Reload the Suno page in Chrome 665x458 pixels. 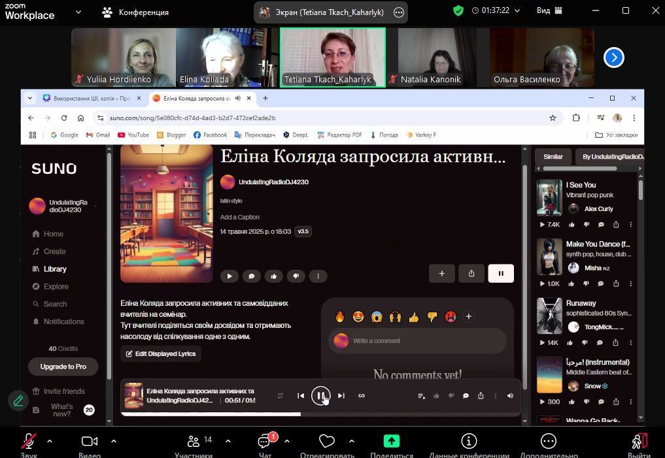[x=64, y=118]
